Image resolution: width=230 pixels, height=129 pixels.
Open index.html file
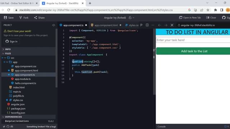[19, 87]
